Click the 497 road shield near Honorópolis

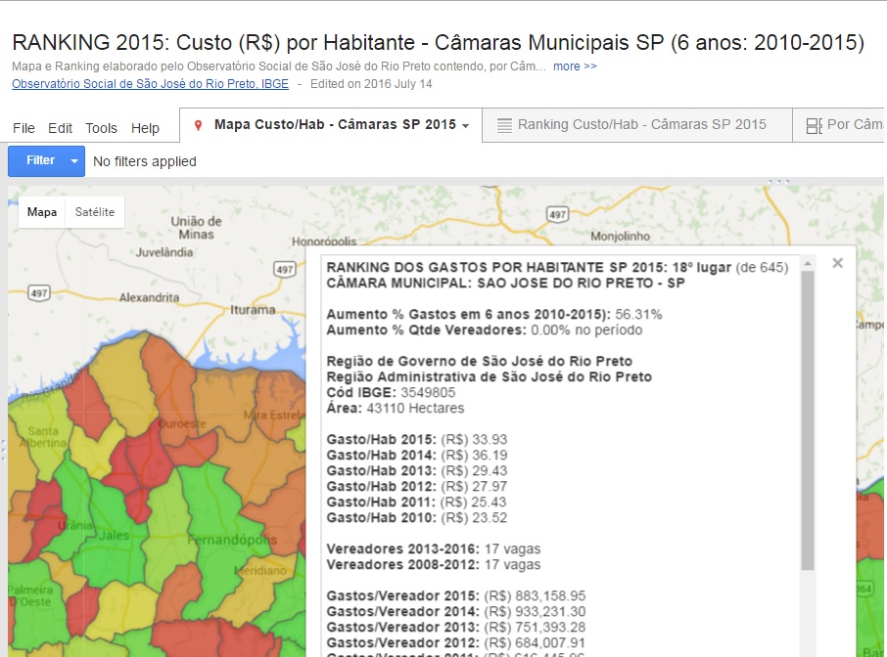285,269
